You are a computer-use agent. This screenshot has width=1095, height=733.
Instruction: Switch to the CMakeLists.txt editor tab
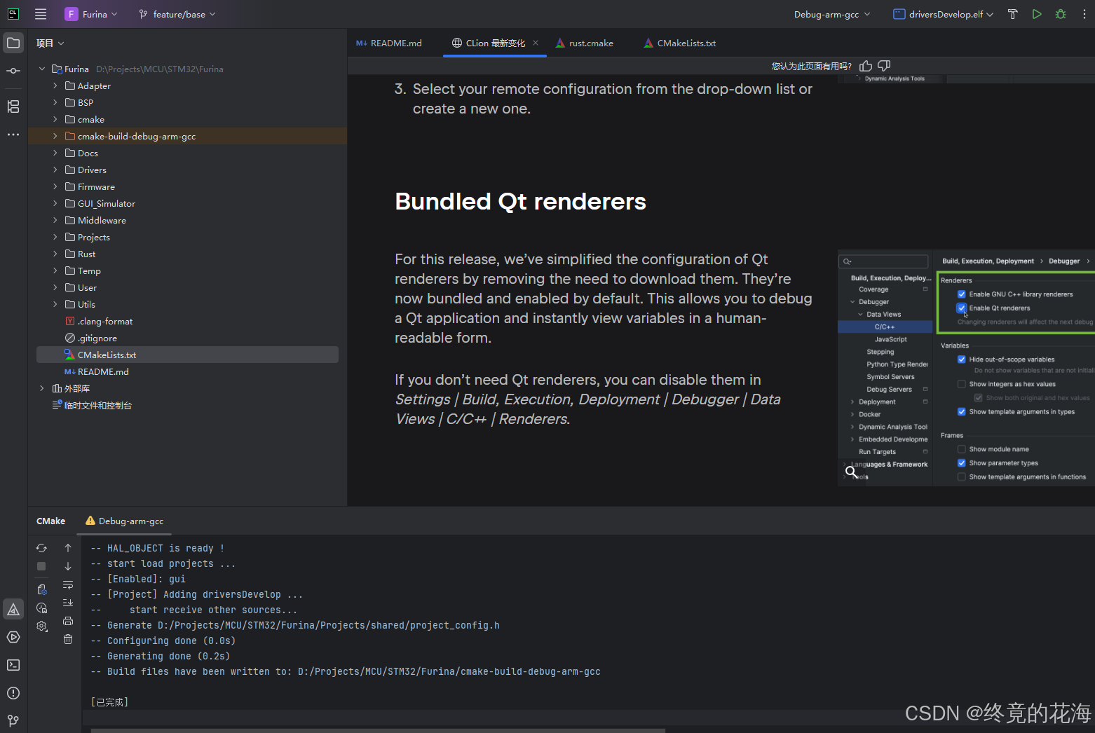(x=679, y=43)
